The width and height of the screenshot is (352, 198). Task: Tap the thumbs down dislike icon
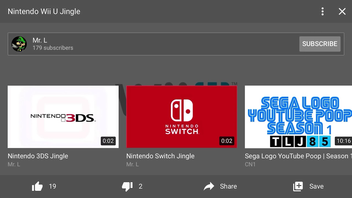point(127,186)
